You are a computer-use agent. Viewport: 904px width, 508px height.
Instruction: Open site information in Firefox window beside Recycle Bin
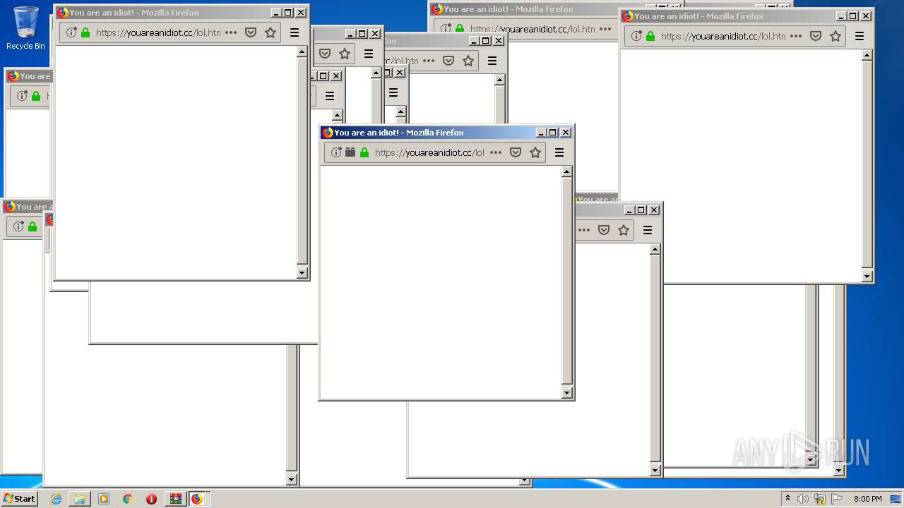[x=71, y=32]
